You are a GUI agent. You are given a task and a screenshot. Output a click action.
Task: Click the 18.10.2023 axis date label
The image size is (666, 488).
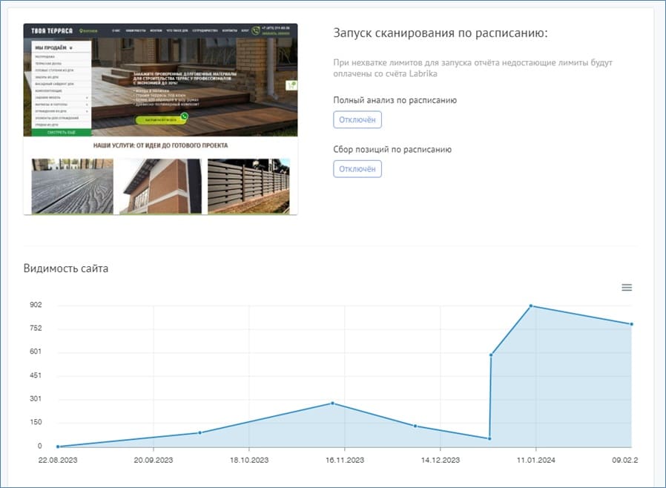click(x=249, y=460)
